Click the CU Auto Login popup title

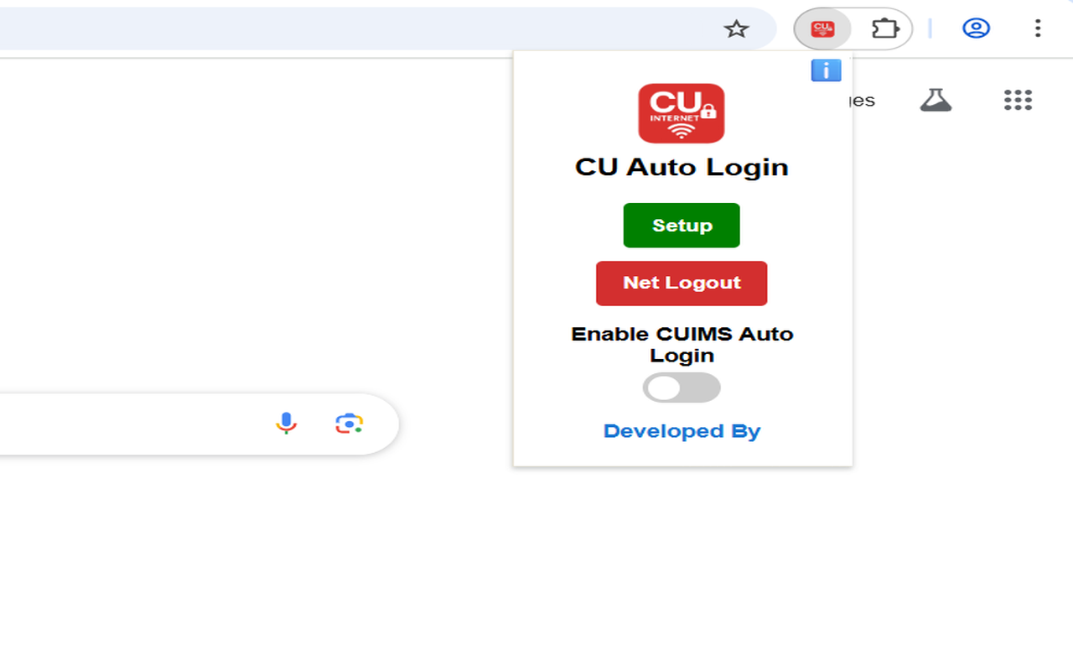(682, 167)
